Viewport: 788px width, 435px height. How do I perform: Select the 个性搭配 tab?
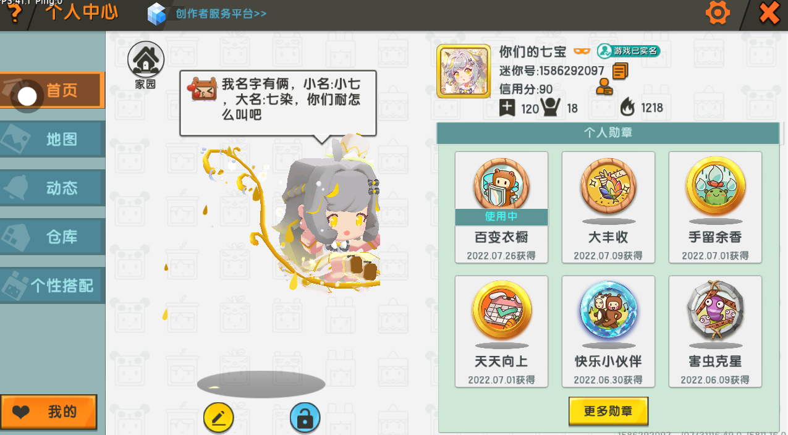pos(52,285)
